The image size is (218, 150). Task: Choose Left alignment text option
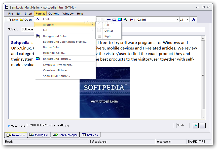107,25
